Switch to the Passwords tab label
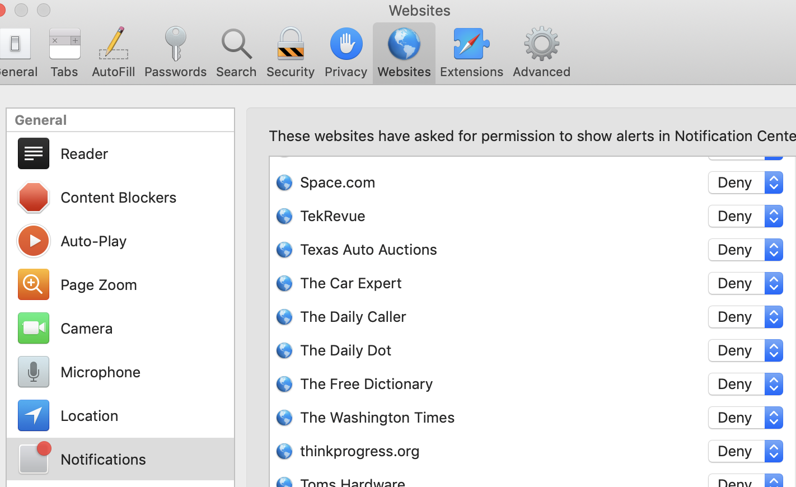The image size is (796, 487). (176, 72)
